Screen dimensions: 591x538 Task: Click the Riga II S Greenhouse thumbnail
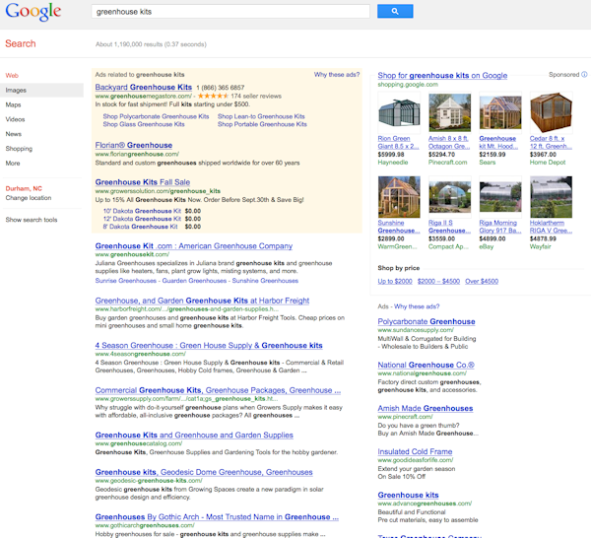pyautogui.click(x=450, y=197)
